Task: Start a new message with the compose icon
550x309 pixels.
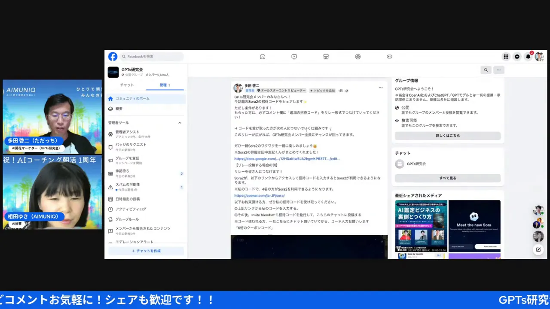Action: click(538, 249)
